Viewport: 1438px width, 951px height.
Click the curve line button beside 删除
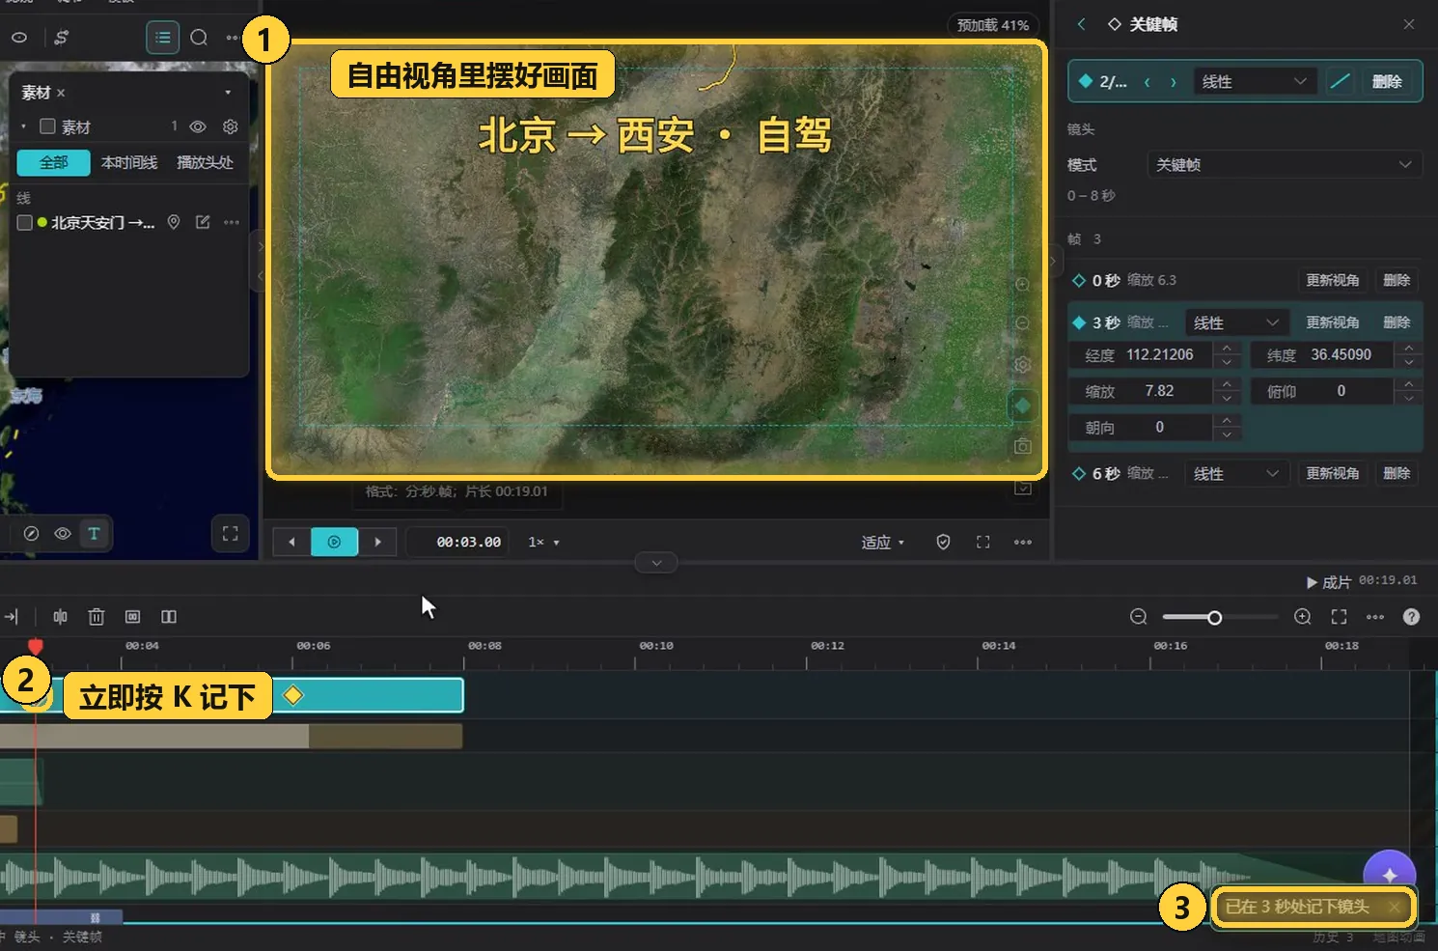(1340, 81)
